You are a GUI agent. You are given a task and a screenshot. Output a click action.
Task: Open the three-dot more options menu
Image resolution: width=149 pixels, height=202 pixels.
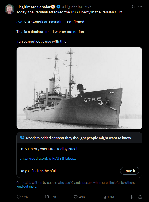pos(140,7)
